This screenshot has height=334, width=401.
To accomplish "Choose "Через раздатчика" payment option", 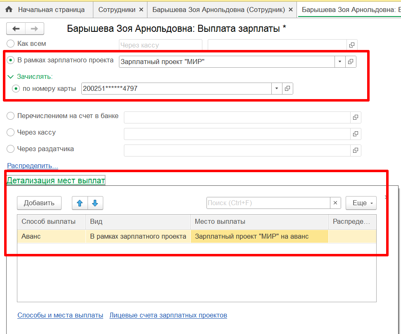I will pyautogui.click(x=11, y=149).
